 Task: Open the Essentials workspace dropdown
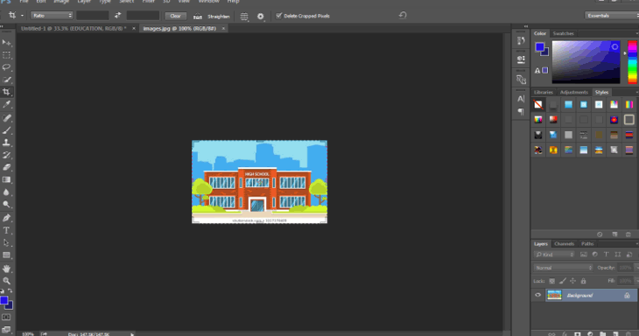coord(611,16)
